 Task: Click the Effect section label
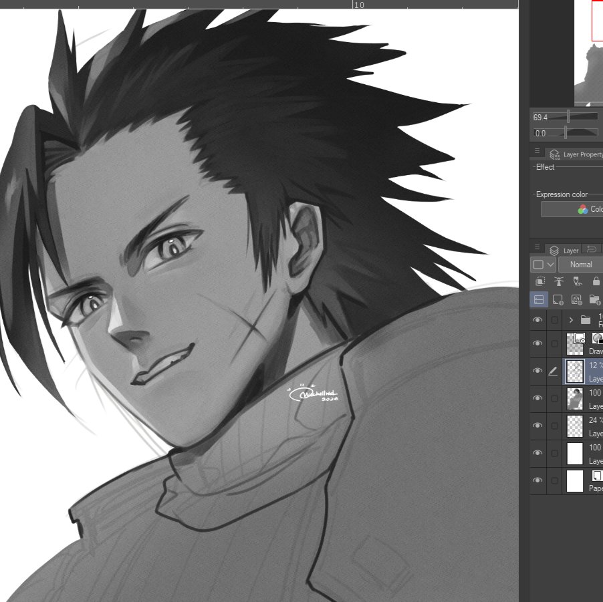point(545,167)
